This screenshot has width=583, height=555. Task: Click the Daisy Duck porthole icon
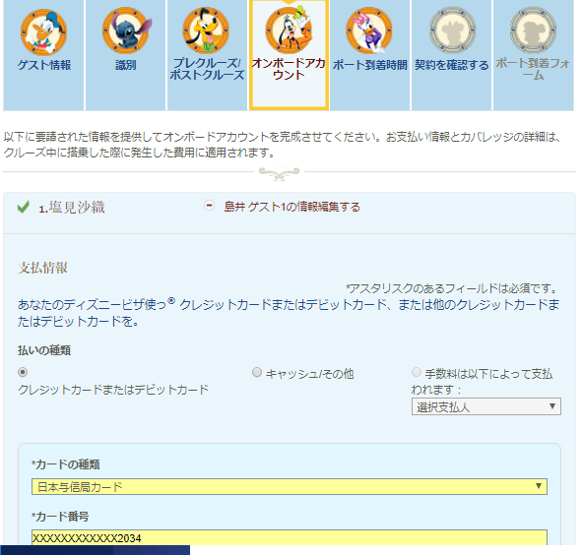pos(369,31)
